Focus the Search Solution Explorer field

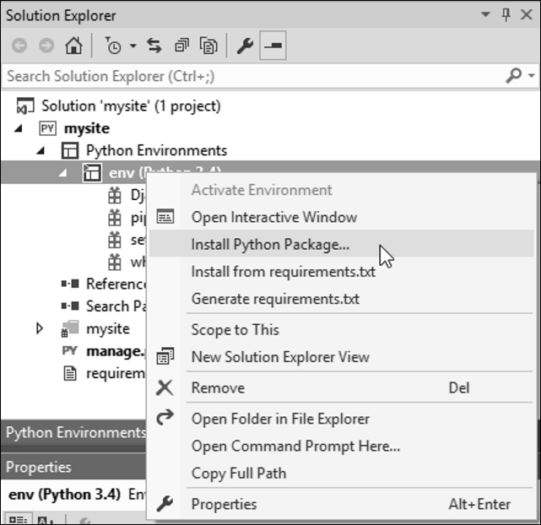point(254,76)
